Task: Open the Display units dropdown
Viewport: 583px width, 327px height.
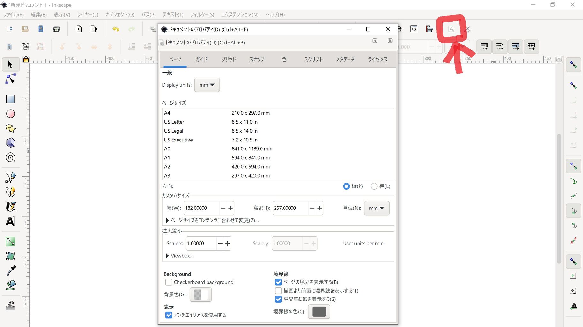Action: pyautogui.click(x=207, y=85)
